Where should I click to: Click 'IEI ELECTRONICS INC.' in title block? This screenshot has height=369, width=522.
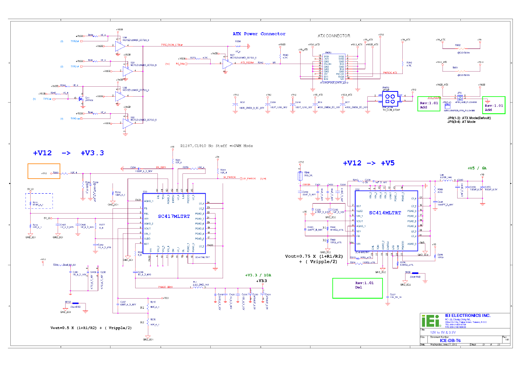pyautogui.click(x=468, y=315)
